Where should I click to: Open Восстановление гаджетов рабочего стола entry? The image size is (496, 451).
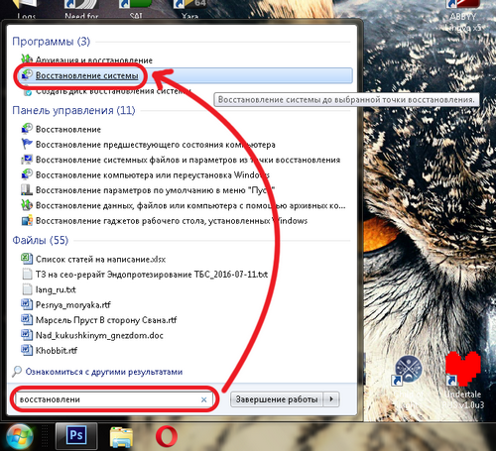coord(172,221)
